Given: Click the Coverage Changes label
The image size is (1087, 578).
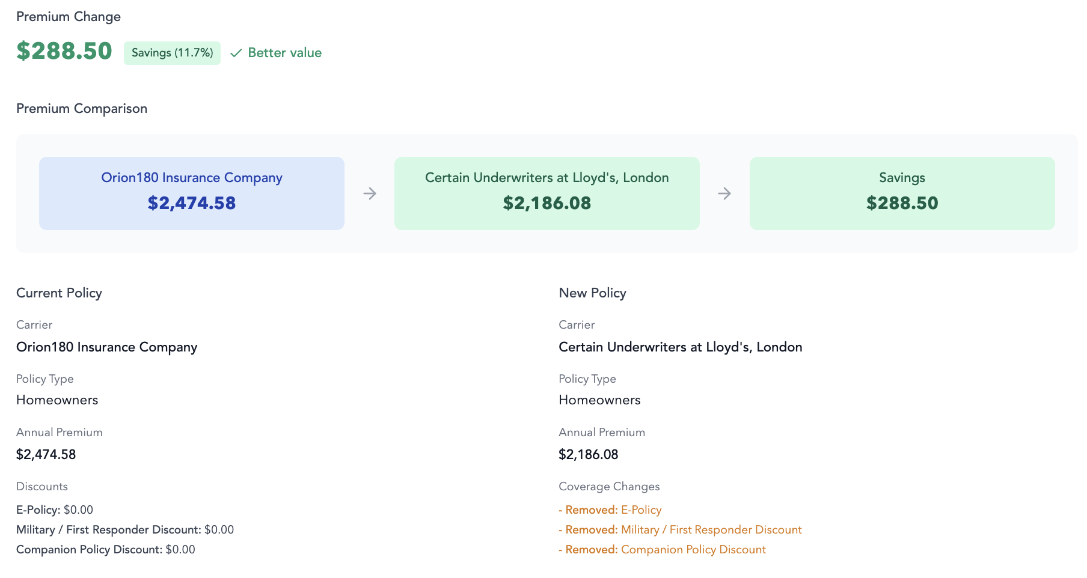Looking at the screenshot, I should [x=609, y=487].
